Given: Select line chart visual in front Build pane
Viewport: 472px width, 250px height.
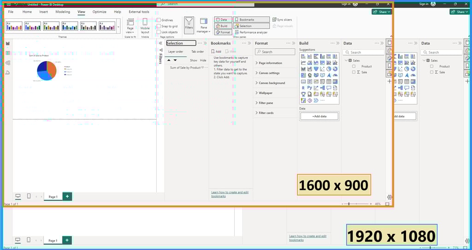Looking at the screenshot, I should (303, 62).
